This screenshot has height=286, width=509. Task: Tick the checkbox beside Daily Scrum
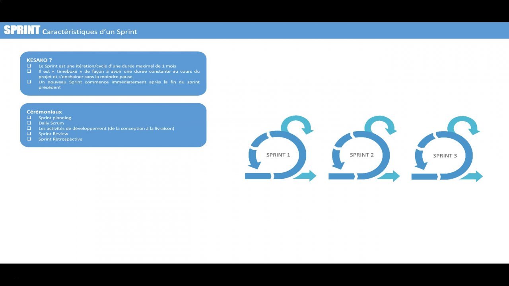point(29,123)
